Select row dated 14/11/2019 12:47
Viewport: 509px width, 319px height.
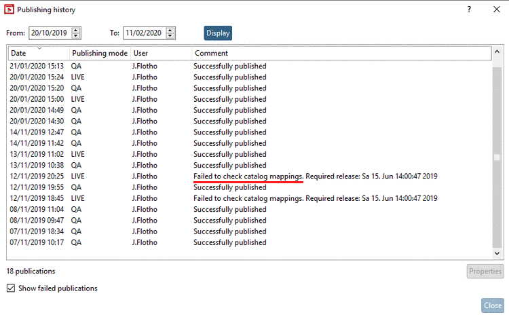(x=249, y=132)
